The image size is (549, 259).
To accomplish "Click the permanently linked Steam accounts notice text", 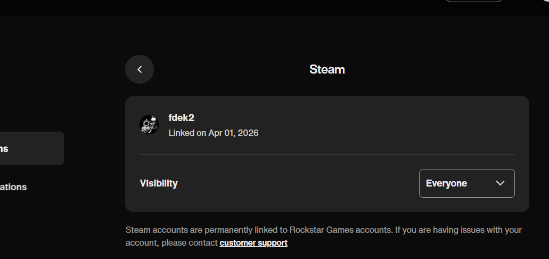I will 324,236.
